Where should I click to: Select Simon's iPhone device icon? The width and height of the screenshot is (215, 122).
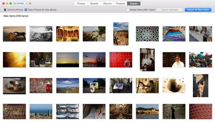point(5,10)
